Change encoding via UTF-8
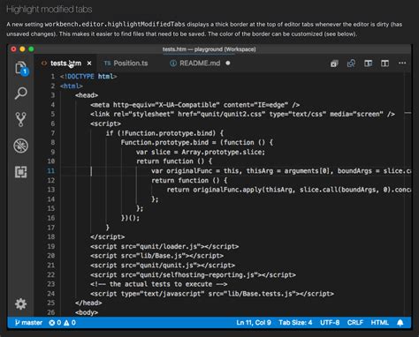The width and height of the screenshot is (419, 337). (330, 323)
